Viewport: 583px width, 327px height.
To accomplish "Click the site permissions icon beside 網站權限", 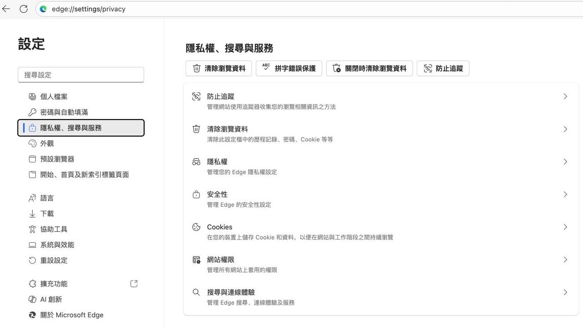I will pyautogui.click(x=196, y=259).
